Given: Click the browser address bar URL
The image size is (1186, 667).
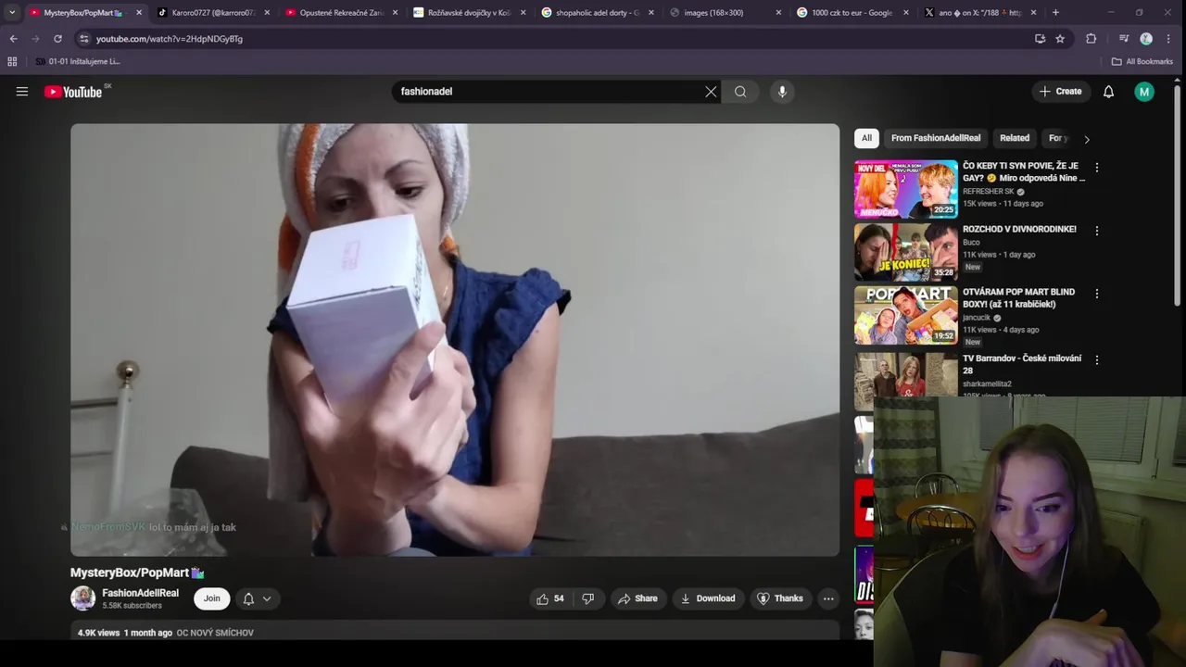Looking at the screenshot, I should (x=170, y=39).
